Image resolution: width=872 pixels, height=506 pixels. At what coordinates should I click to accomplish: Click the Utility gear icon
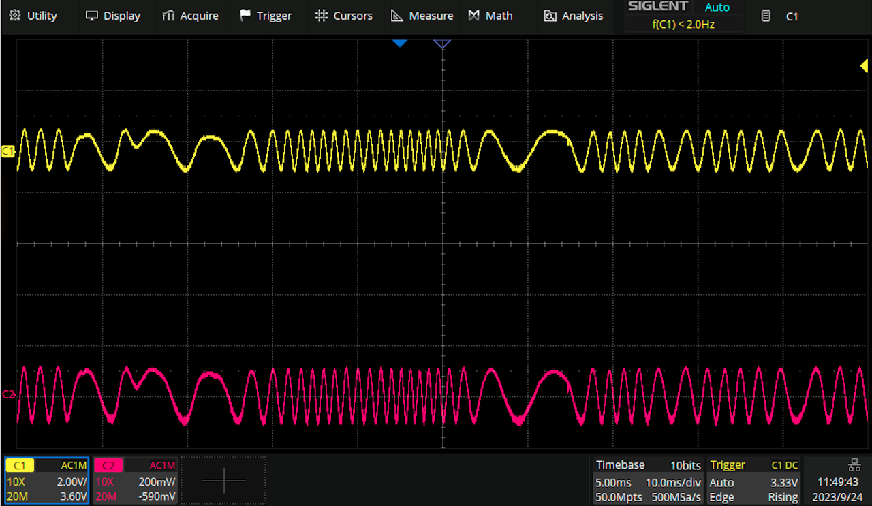click(14, 15)
